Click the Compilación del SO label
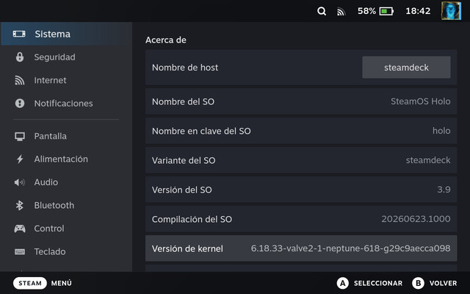This screenshot has height=294, width=470. [x=192, y=219]
